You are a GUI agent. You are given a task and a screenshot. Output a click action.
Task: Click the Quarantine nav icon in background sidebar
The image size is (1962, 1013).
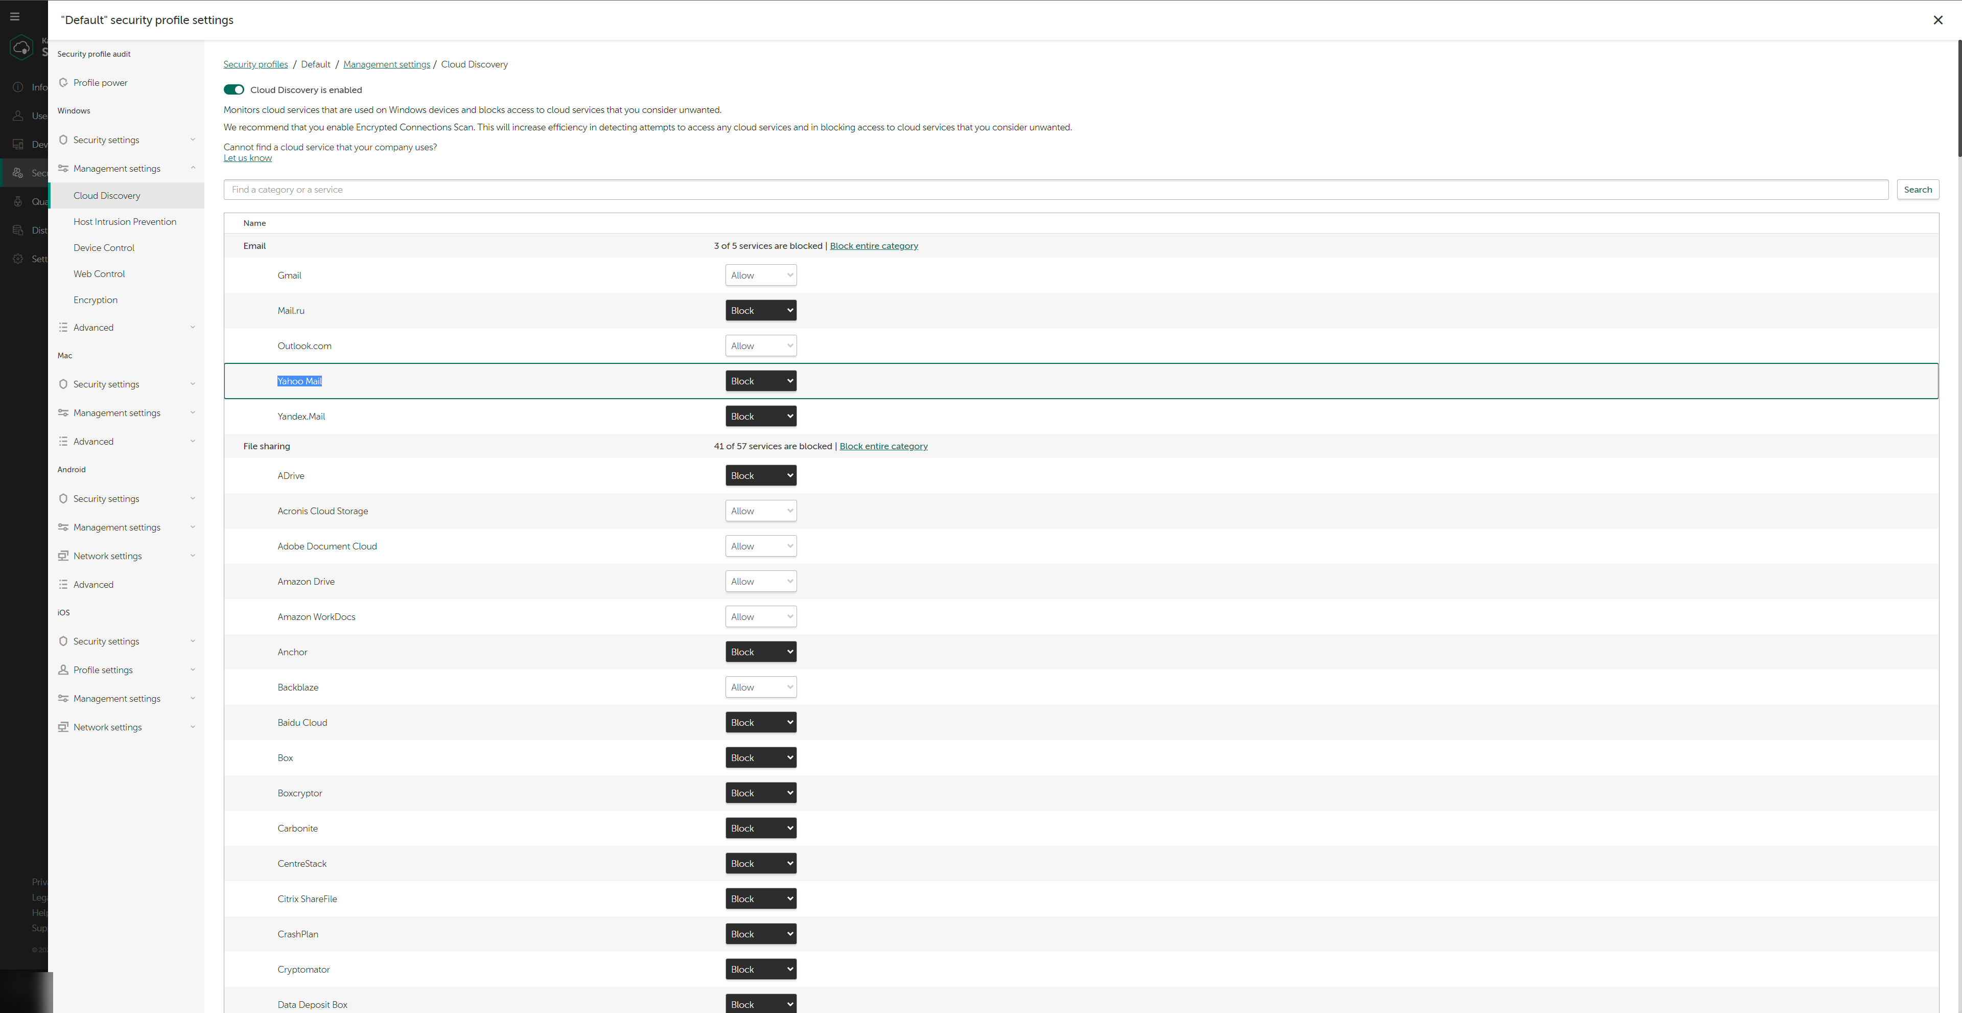pyautogui.click(x=17, y=202)
